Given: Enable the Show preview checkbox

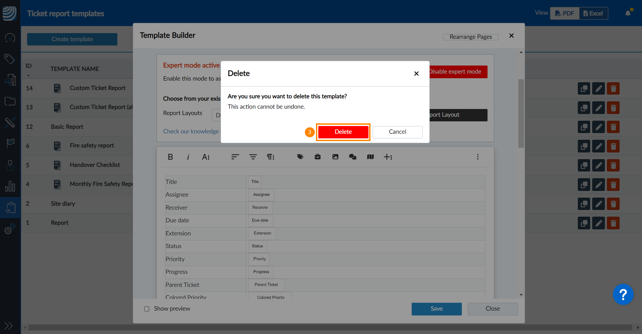Looking at the screenshot, I should click(147, 309).
